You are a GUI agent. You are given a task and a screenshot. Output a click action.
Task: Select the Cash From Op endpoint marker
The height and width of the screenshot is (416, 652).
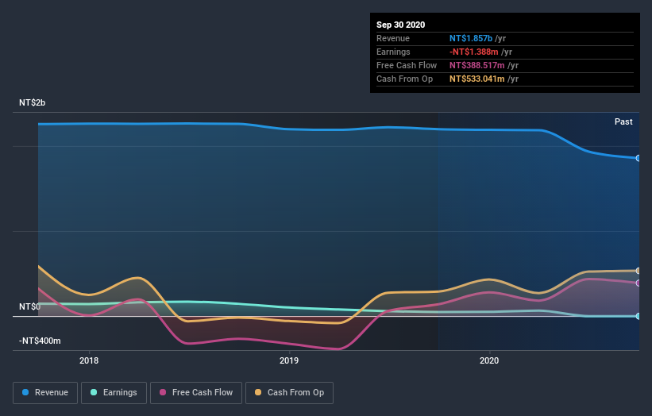coord(638,271)
